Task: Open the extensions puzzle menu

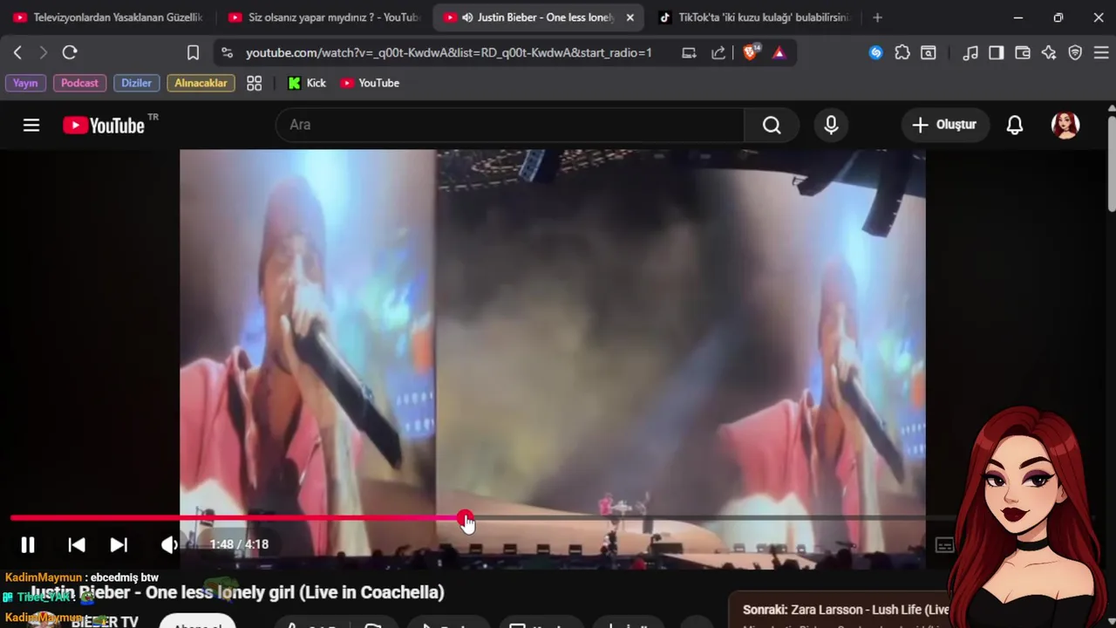Action: [902, 53]
